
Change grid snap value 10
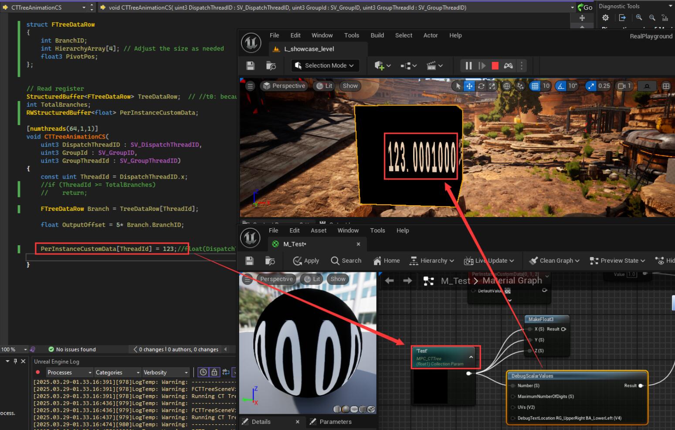click(x=546, y=86)
